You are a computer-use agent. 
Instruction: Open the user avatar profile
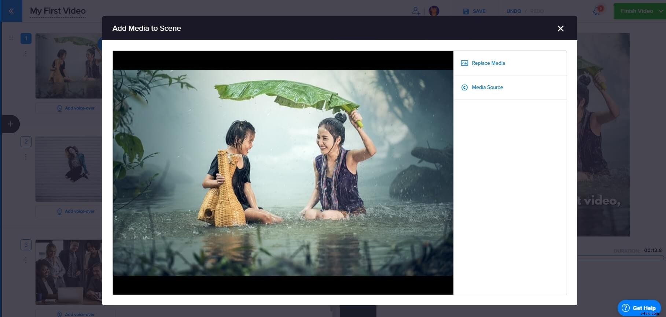point(434,11)
